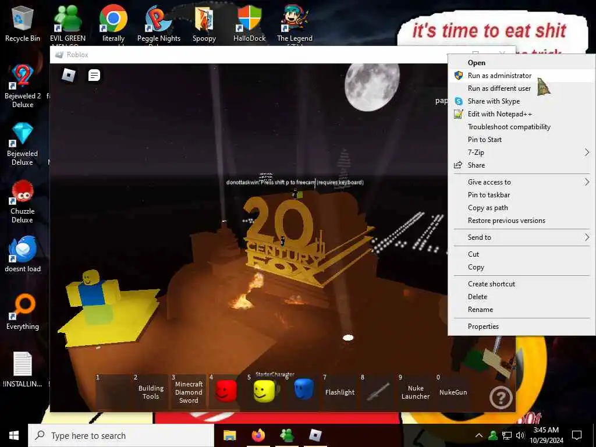Choose Edit with Notepad++
This screenshot has width=596, height=447.
pos(521,114)
